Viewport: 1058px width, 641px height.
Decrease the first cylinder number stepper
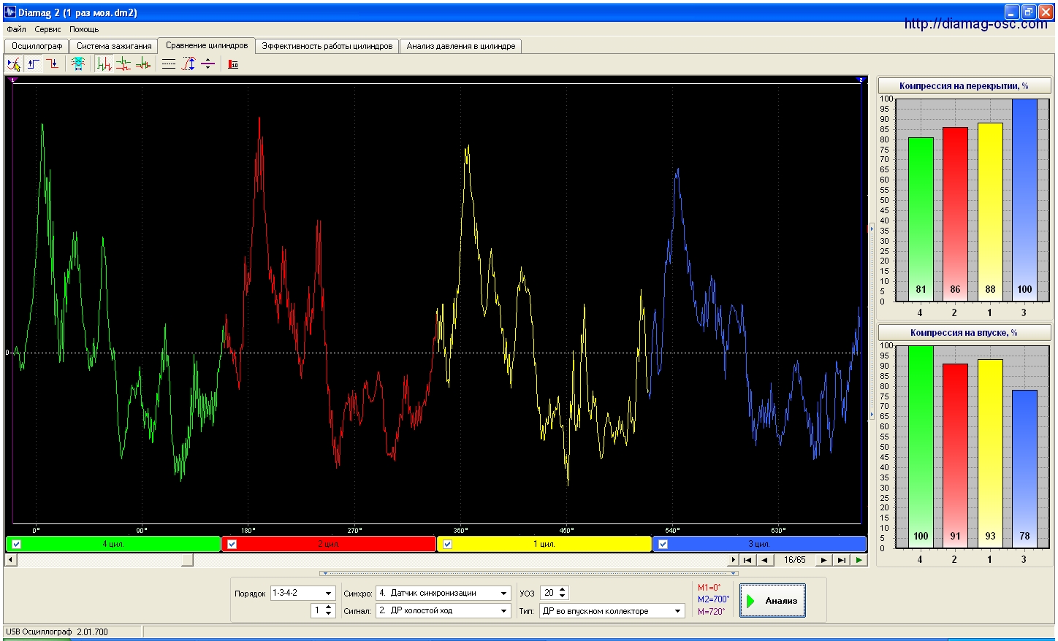click(x=329, y=614)
